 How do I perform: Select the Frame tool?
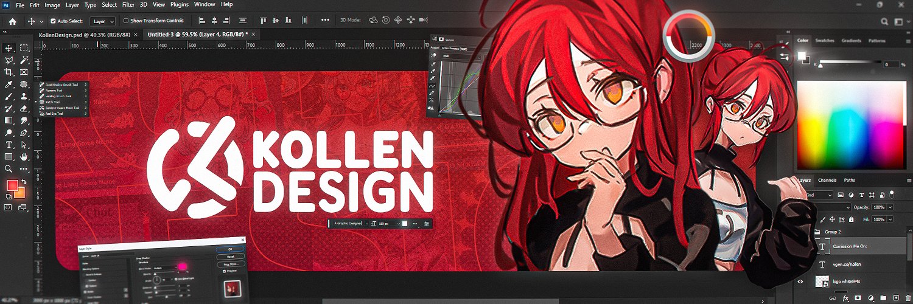coord(24,72)
